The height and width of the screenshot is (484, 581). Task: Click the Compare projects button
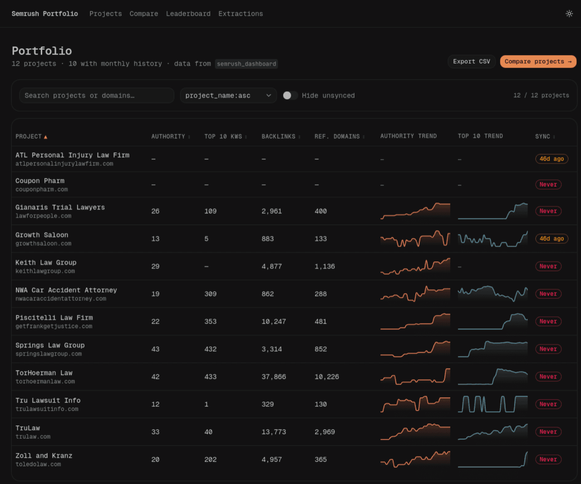[x=538, y=62]
